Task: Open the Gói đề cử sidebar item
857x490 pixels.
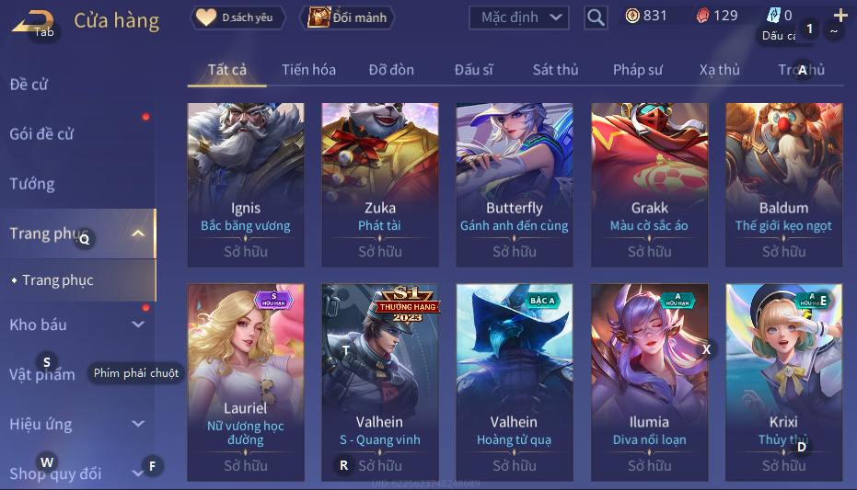Action: tap(41, 134)
